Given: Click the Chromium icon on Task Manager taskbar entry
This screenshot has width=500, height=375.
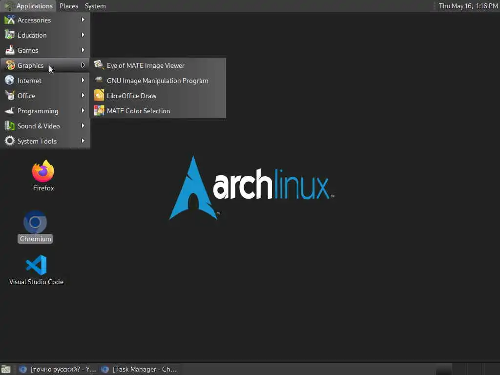Looking at the screenshot, I should pyautogui.click(x=105, y=369).
